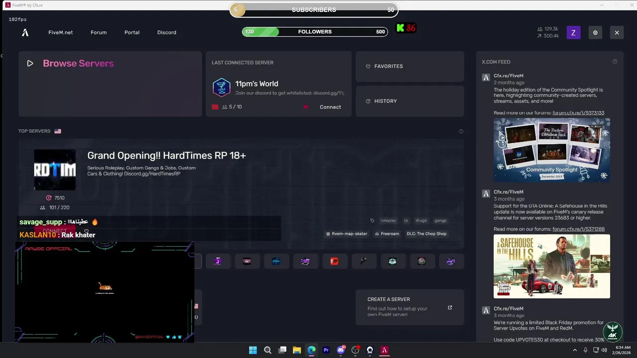Viewport: 637px width, 358px height.
Task: Click the taskbar microphone icon
Action: (586, 350)
